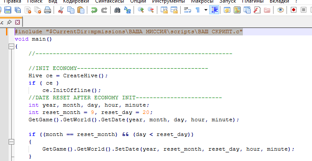Stop macro recording with the square icon
This screenshot has height=161, width=312.
point(304,10)
